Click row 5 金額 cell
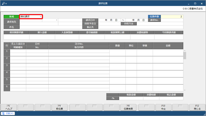Screen dimensions: 206x116 pyautogui.click(x=168, y=81)
